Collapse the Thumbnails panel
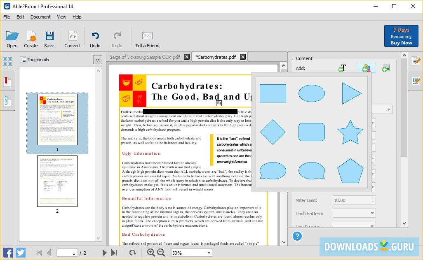Viewport: 423px width, 260px height. tap(98, 60)
